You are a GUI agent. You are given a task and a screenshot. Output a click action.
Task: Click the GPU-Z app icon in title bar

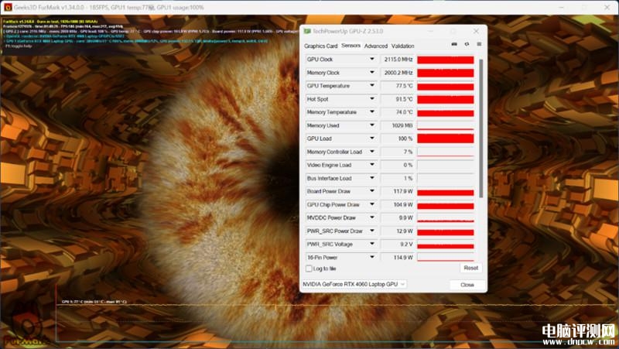[x=307, y=31]
